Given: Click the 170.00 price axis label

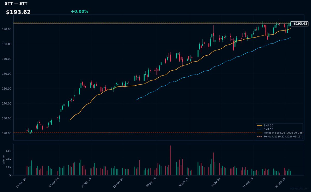Looking at the screenshot, I should click(6, 59).
